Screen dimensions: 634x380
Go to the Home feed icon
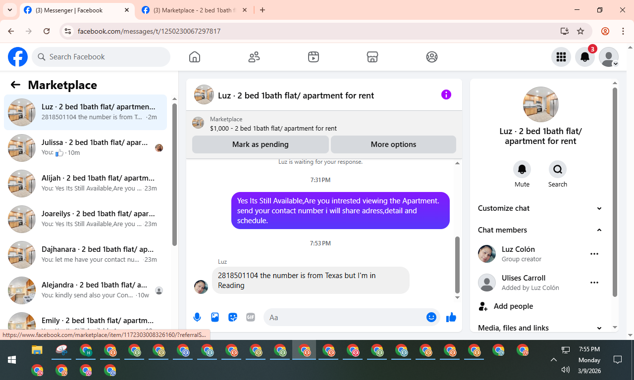click(x=195, y=57)
